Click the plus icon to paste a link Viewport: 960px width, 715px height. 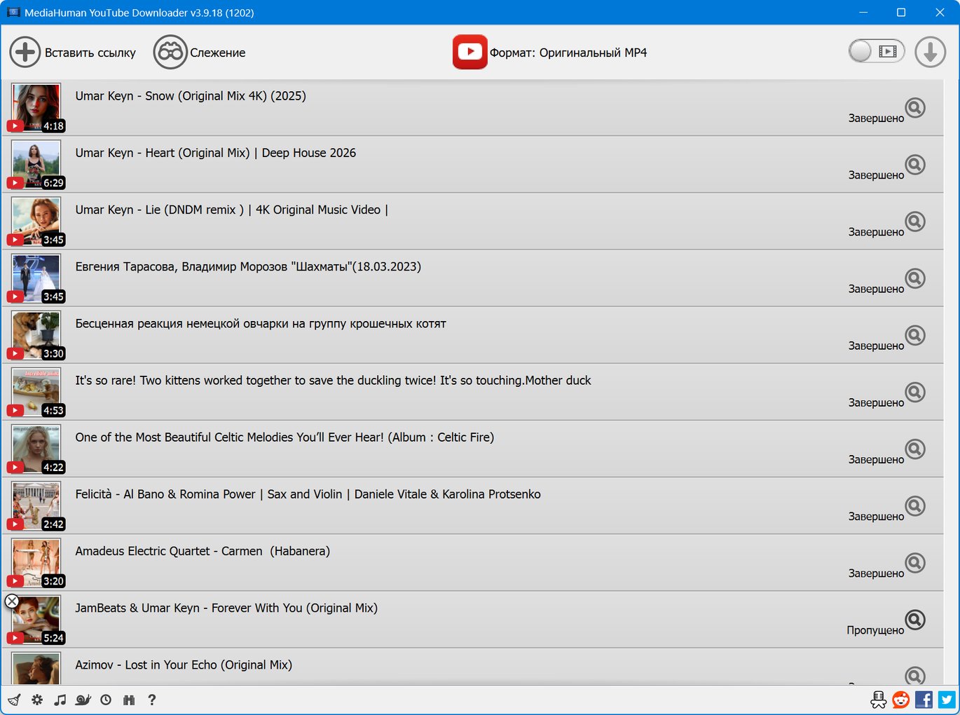[x=25, y=53]
